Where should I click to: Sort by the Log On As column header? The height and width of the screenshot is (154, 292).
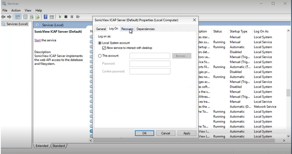pyautogui.click(x=261, y=31)
